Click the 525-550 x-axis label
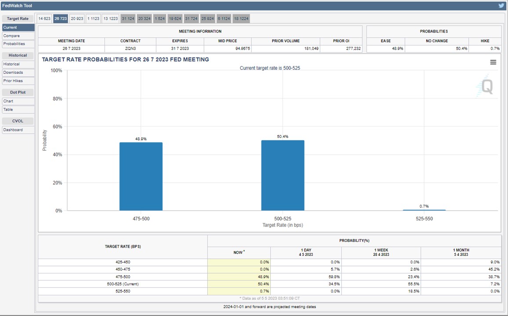508x316 pixels. click(425, 219)
